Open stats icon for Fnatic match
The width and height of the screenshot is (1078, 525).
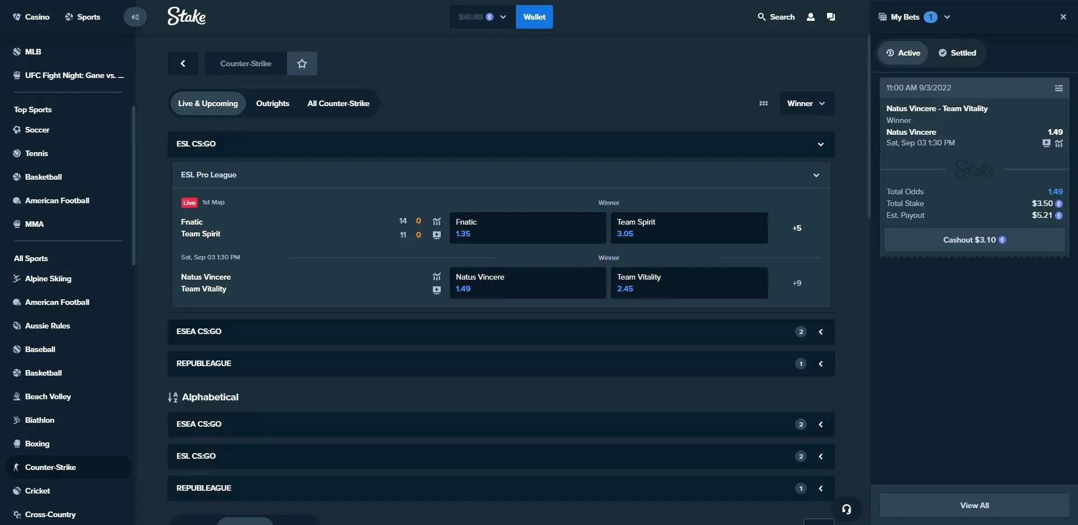(x=437, y=221)
